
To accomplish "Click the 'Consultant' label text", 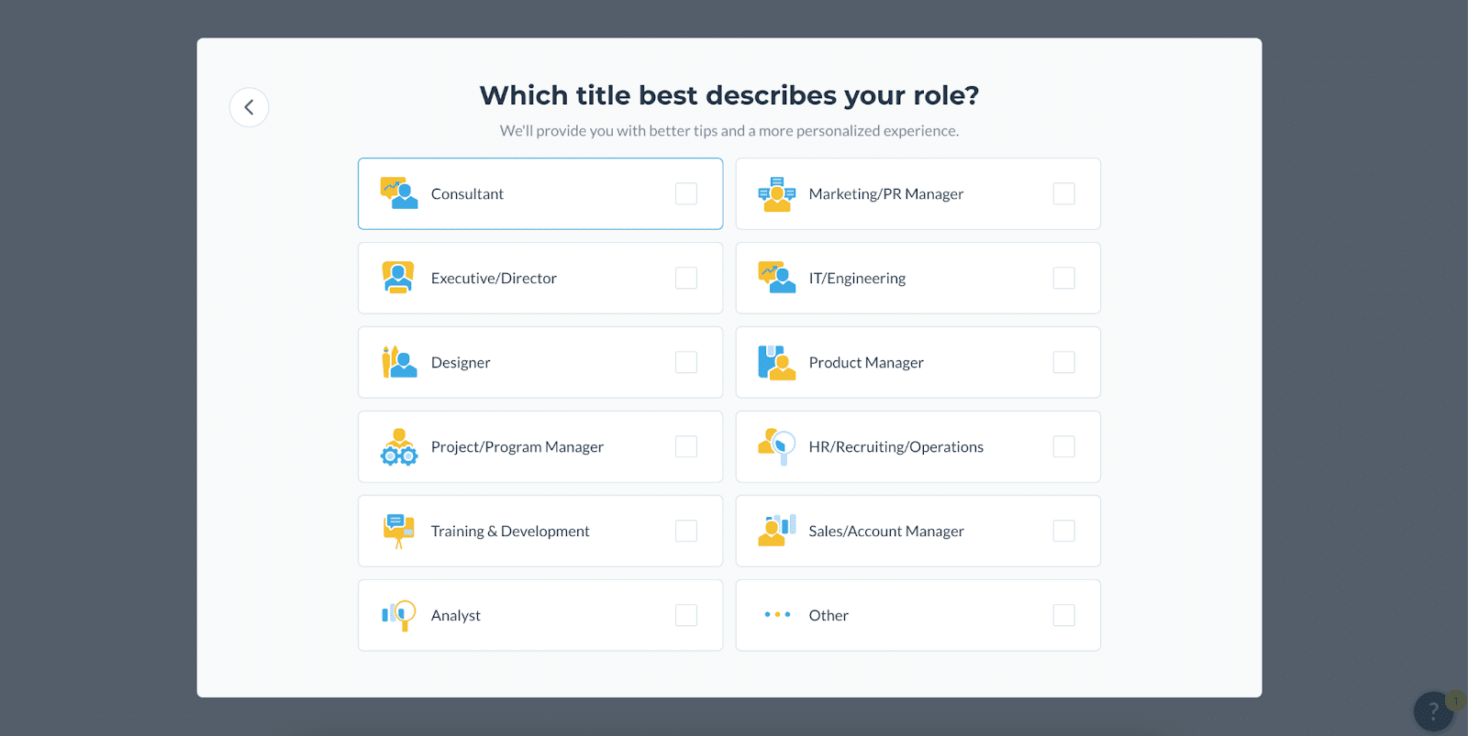I will click(467, 194).
